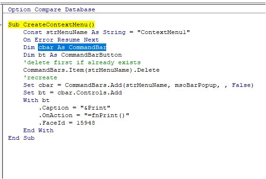Click the "Sub CreateContextMenu()" highlighted line

coord(51,25)
